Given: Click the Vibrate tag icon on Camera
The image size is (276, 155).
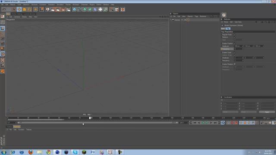Looking at the screenshot, I should point(188,20).
